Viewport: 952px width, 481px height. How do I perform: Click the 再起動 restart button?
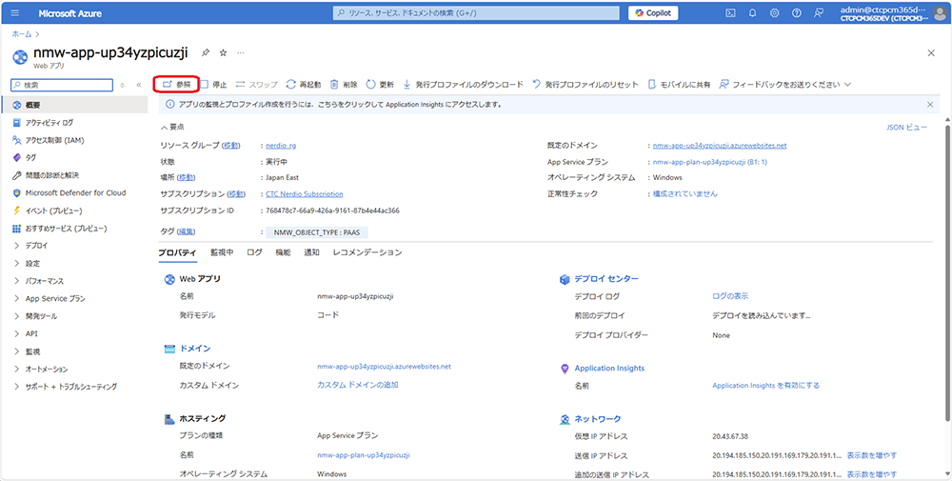coord(304,85)
